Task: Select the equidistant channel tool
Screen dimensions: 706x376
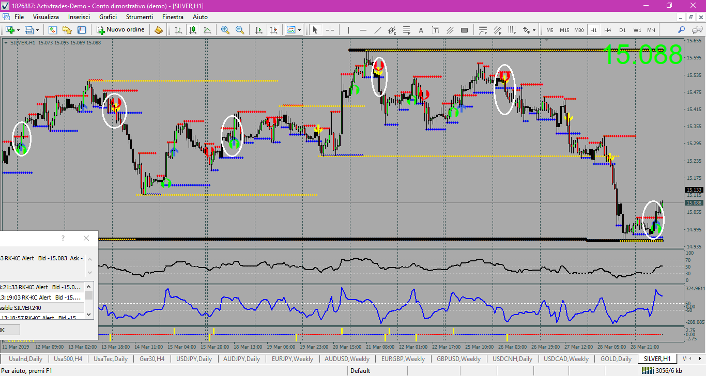Action: coord(392,30)
